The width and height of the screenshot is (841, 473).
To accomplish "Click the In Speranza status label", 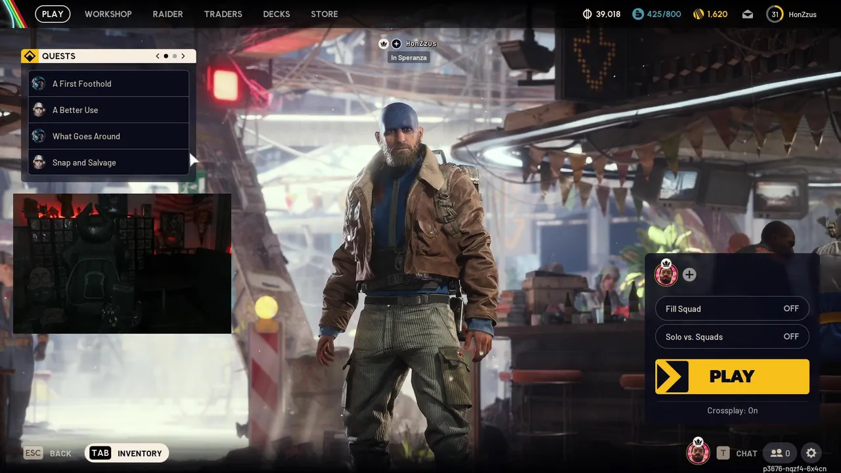I will 409,58.
